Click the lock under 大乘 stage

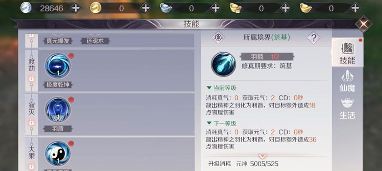[x=31, y=166]
